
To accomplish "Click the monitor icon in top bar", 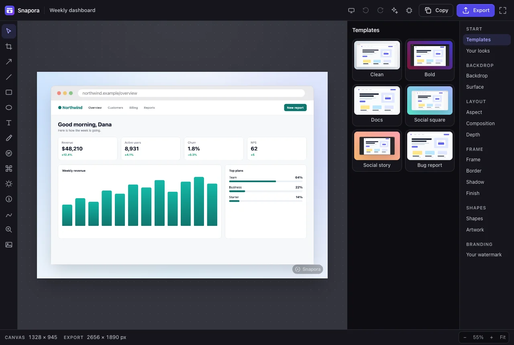I will point(351,10).
